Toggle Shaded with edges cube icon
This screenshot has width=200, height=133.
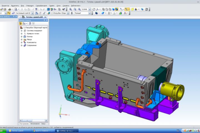click(116, 9)
